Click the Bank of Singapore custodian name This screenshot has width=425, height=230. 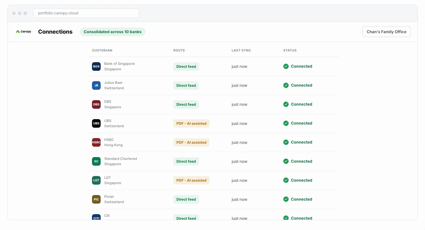pos(120,64)
